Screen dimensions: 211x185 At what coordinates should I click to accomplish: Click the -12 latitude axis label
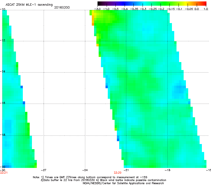click(x=3, y=40)
